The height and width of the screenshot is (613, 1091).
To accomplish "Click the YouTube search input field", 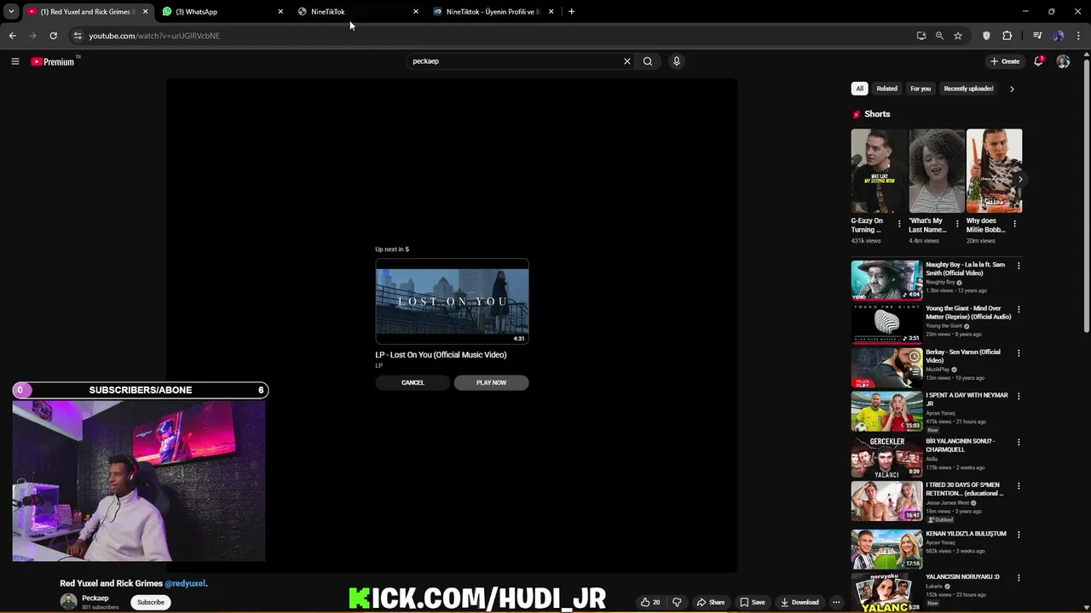I will [x=516, y=61].
